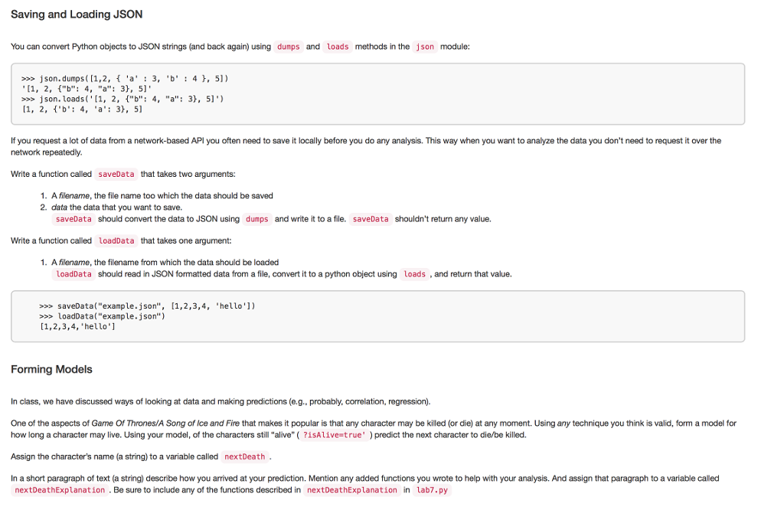
Task: Click the "Forming Models" heading
Action: (x=51, y=370)
